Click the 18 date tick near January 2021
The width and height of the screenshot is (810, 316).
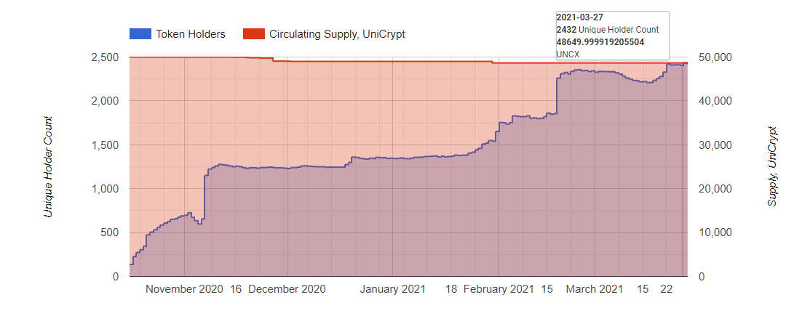click(x=451, y=289)
